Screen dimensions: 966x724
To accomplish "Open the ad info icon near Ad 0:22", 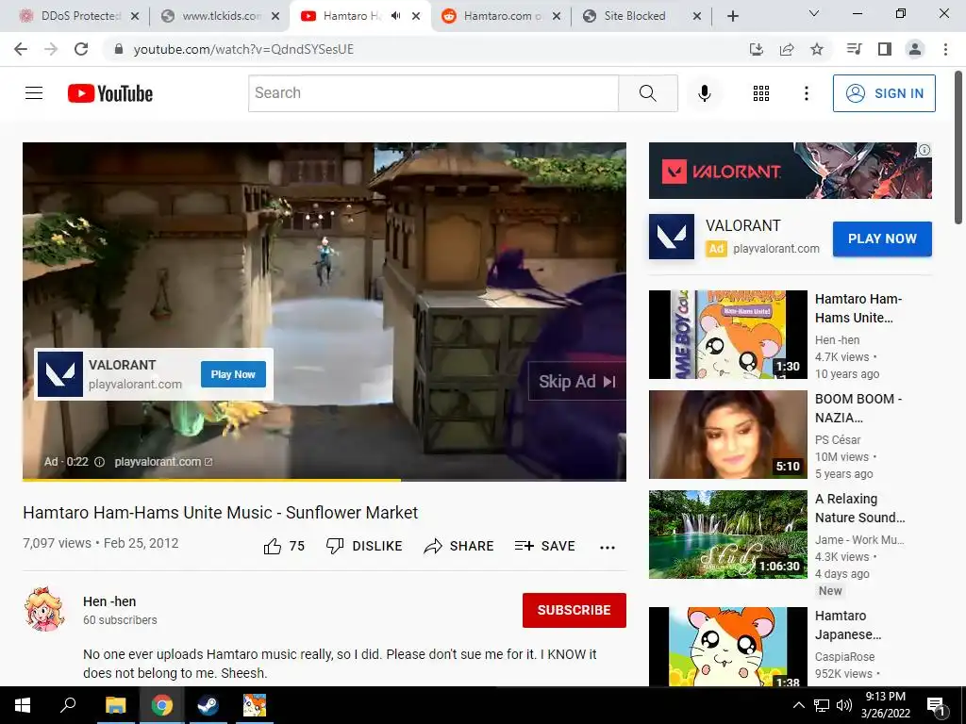I will [x=99, y=462].
